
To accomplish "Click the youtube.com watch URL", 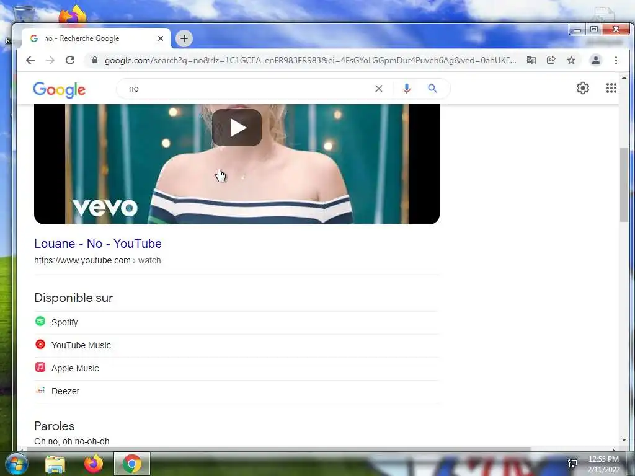I will [97, 260].
